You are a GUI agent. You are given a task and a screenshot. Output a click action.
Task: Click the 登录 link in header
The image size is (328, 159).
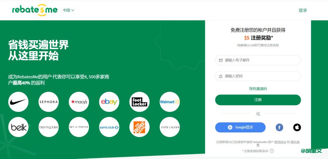(x=303, y=10)
